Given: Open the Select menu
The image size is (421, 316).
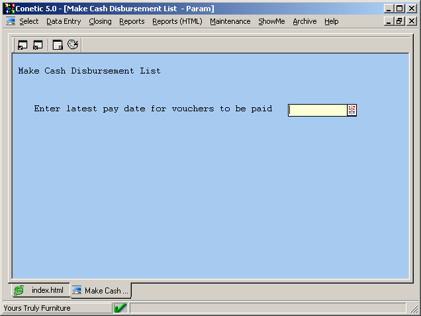Looking at the screenshot, I should coord(29,21).
